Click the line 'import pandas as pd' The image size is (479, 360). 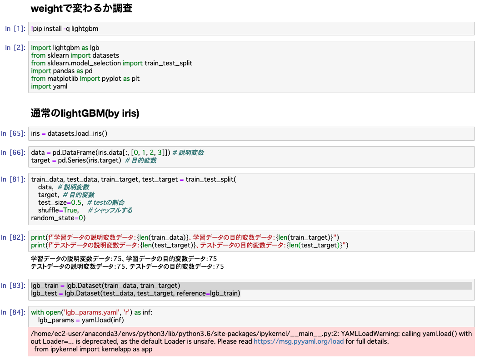click(62, 71)
